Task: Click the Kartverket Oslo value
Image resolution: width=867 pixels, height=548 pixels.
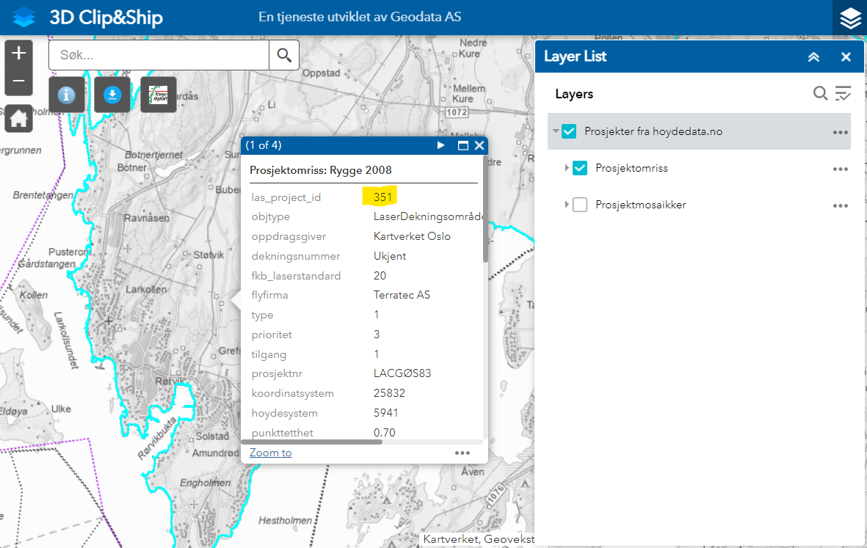Action: (x=412, y=236)
